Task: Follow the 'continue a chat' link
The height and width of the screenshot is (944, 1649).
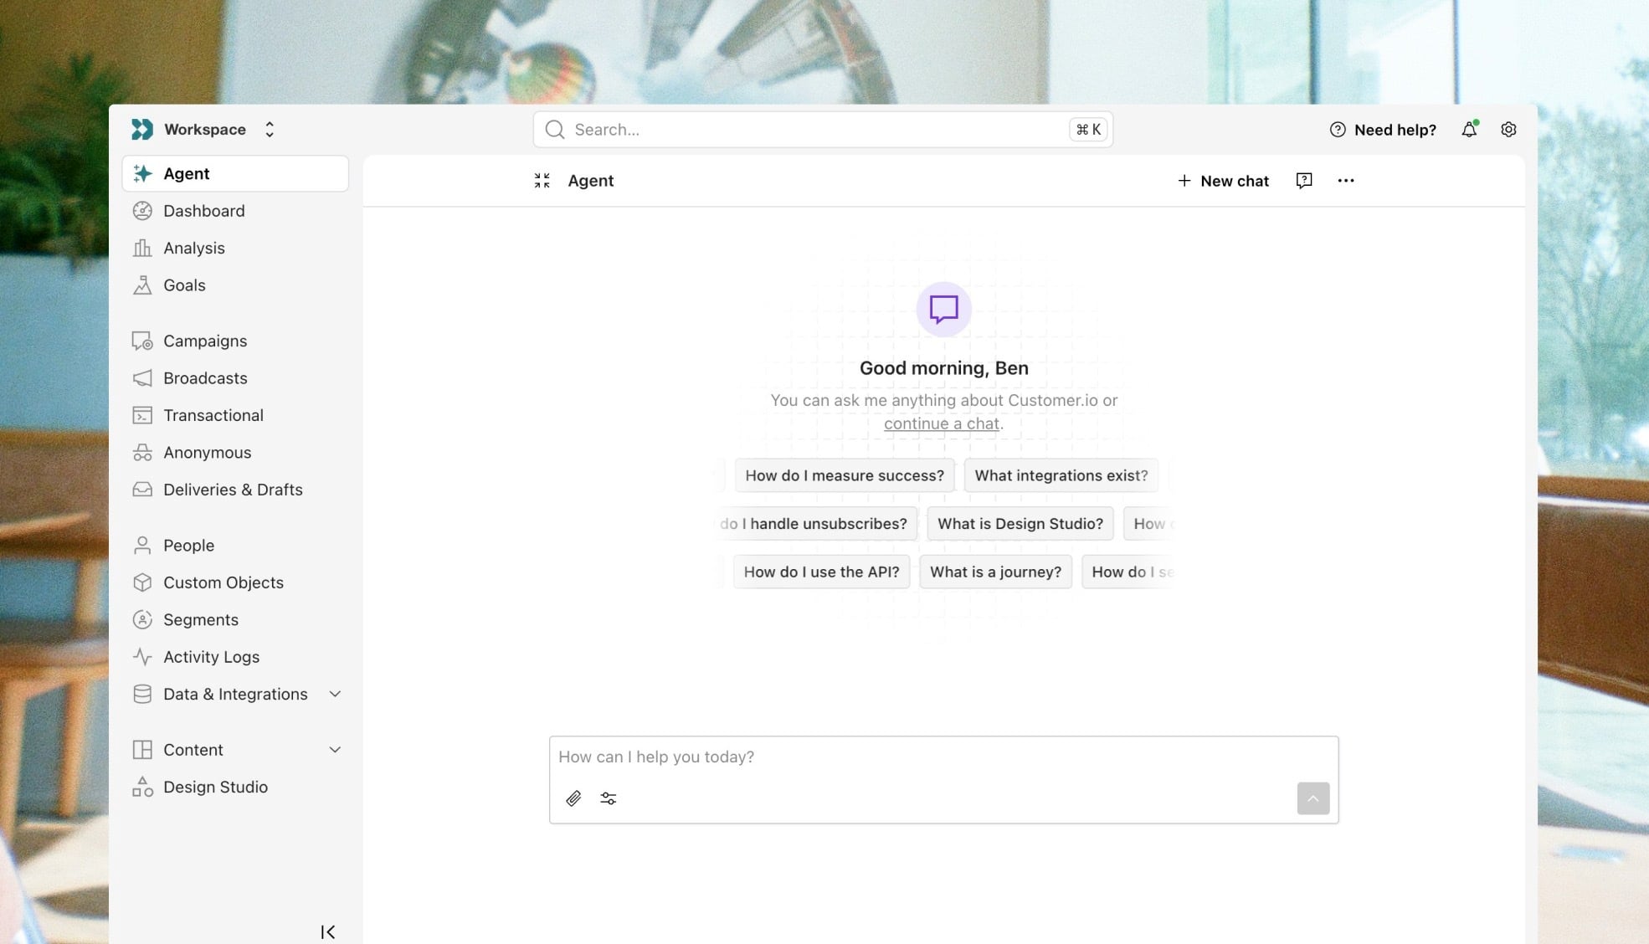Action: click(x=942, y=423)
